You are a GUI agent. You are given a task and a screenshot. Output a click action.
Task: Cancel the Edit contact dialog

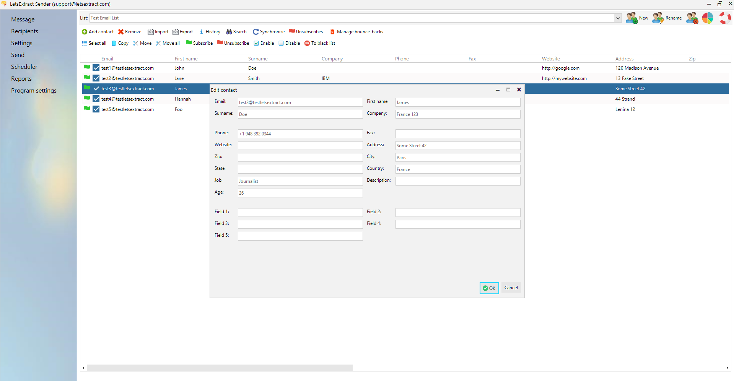point(511,288)
